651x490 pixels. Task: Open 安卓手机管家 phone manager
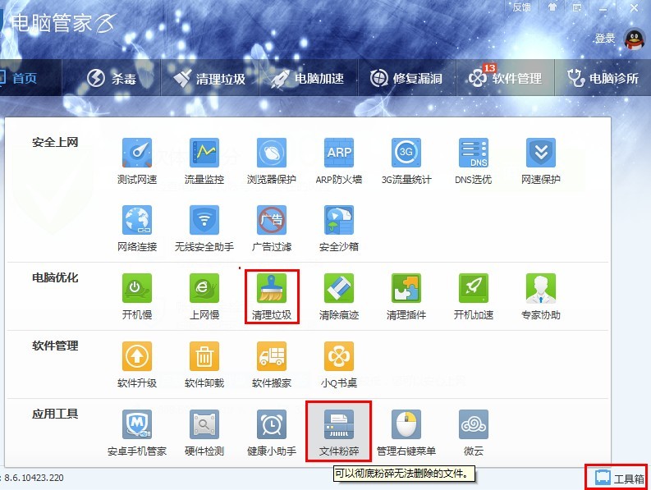[137, 433]
